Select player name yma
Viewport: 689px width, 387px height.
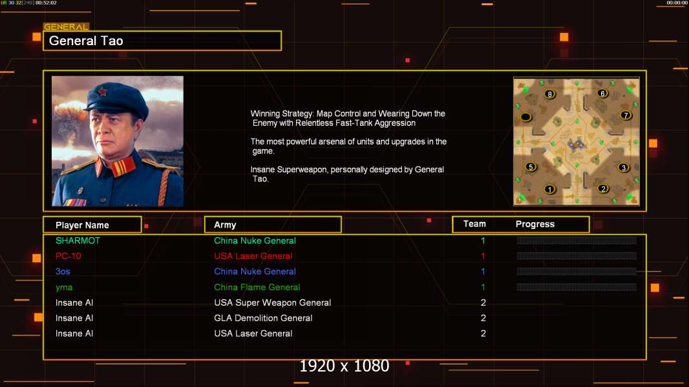(64, 288)
